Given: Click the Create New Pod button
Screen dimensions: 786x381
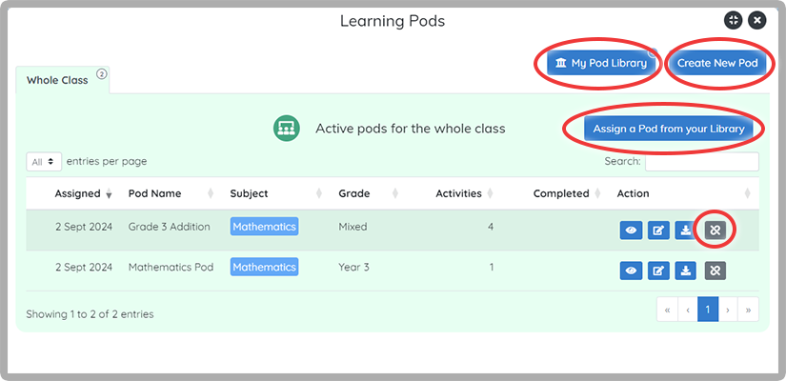Looking at the screenshot, I should click(x=717, y=64).
